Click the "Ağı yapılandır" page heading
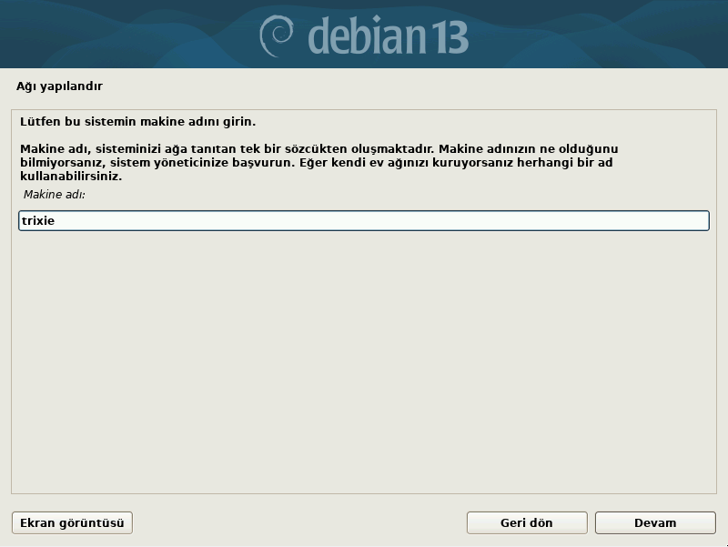 tap(59, 86)
